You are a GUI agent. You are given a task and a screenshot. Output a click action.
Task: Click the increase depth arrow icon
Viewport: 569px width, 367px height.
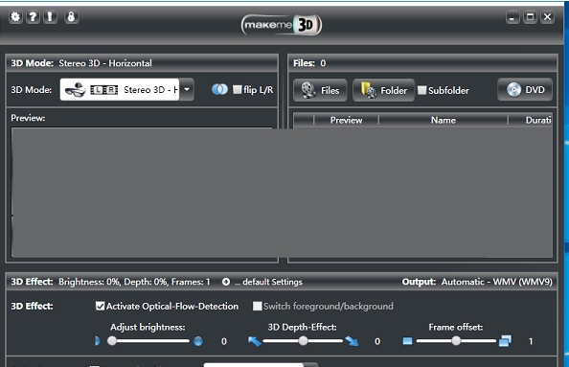click(352, 341)
